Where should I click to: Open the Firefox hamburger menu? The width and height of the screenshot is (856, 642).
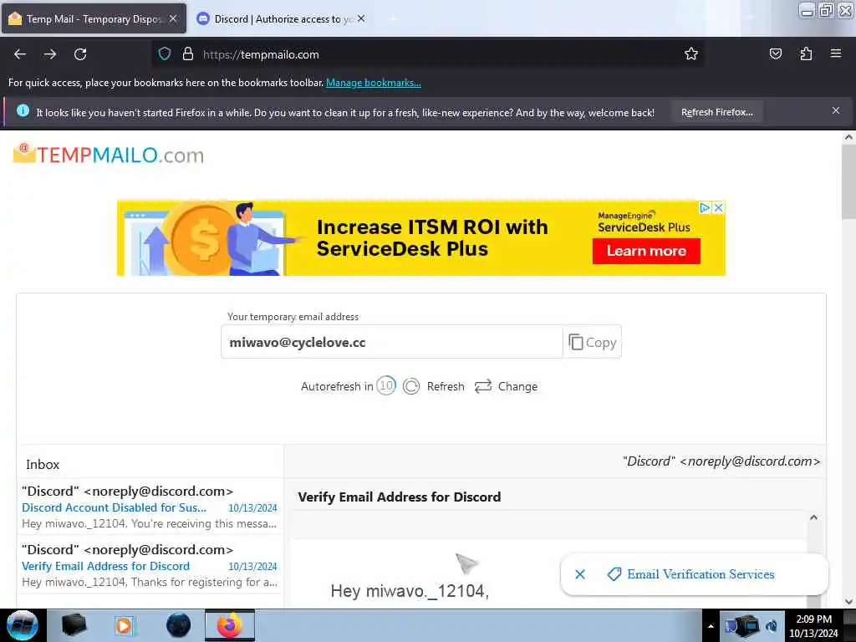835,53
